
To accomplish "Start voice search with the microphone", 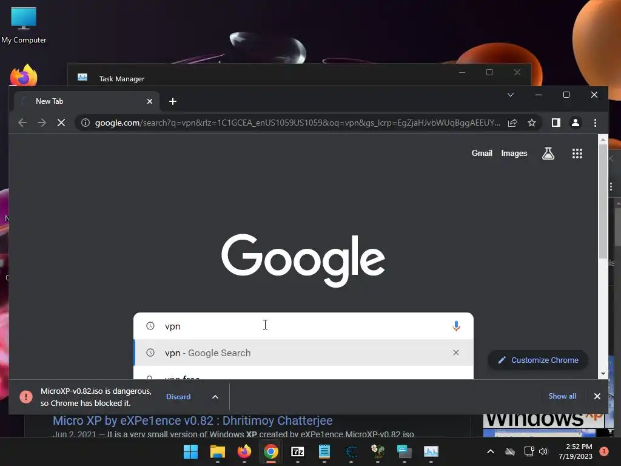I will click(x=456, y=326).
